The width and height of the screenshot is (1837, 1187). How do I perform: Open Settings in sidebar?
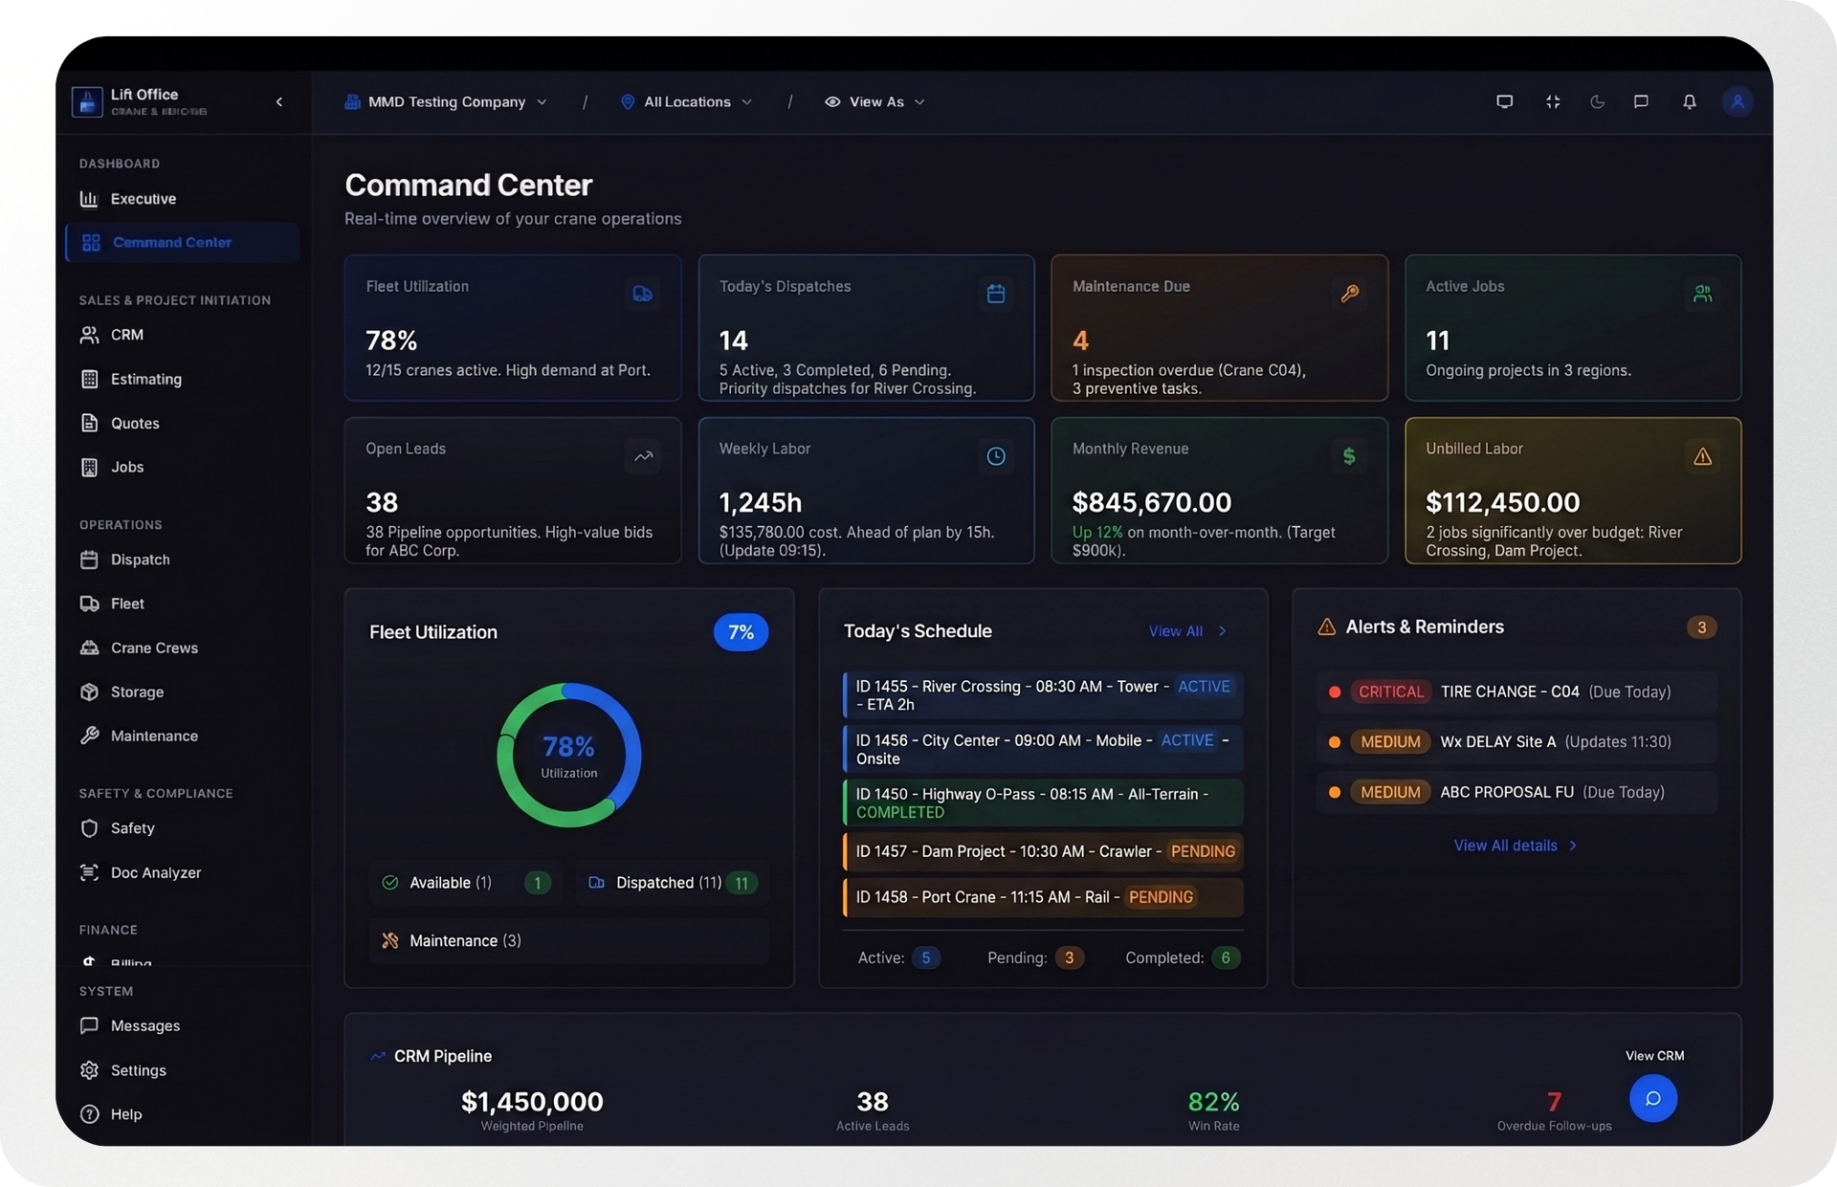(182, 1070)
